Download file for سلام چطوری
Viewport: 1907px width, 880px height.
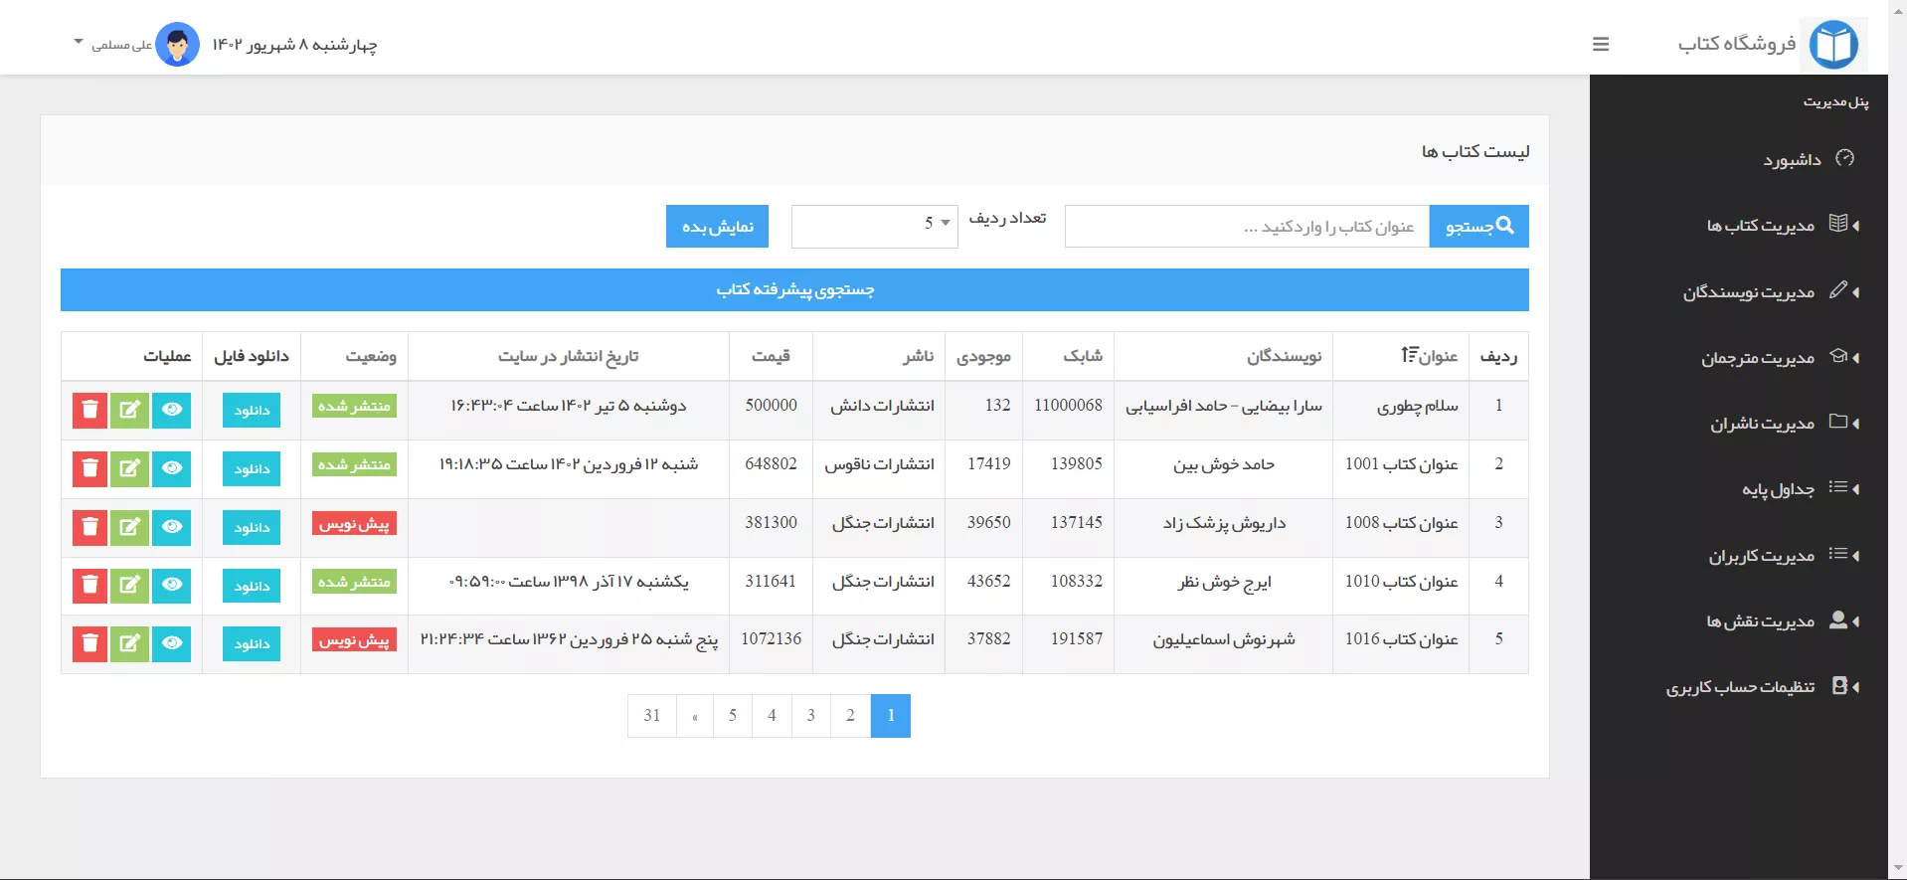pyautogui.click(x=252, y=411)
